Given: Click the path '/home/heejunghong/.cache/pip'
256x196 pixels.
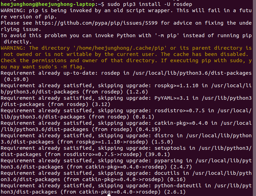Looking at the screenshot, I should 120,48.
